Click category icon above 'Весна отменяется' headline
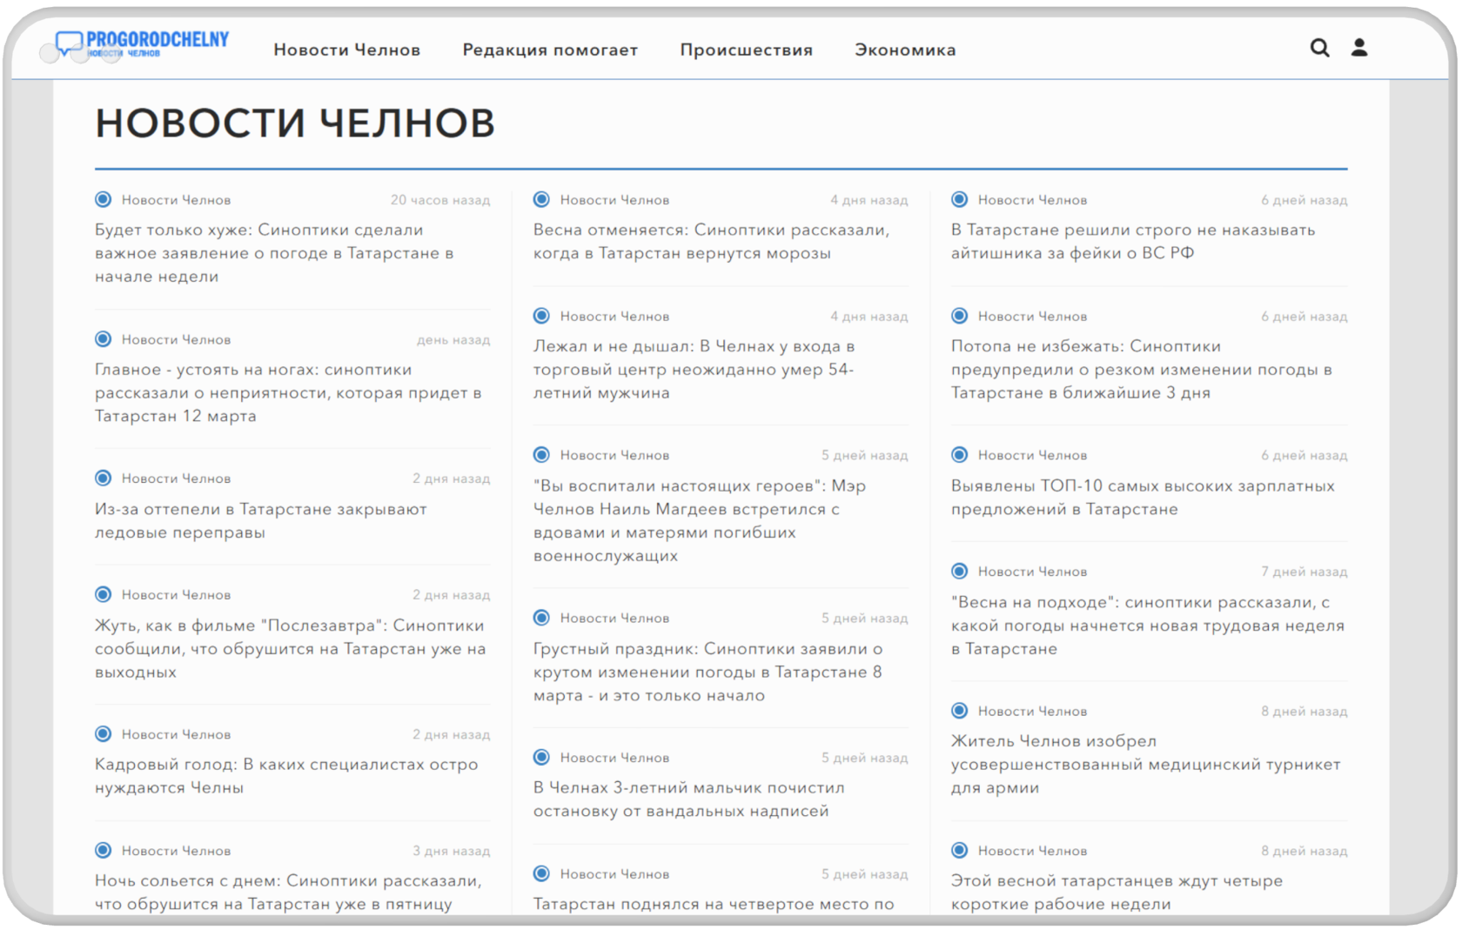The width and height of the screenshot is (1462, 930). coord(541,199)
